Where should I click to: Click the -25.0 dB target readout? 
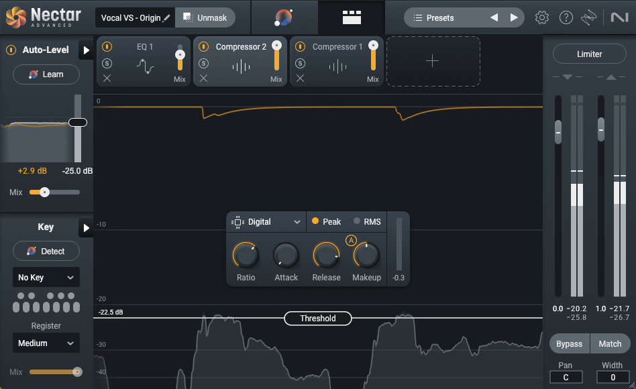pos(77,171)
